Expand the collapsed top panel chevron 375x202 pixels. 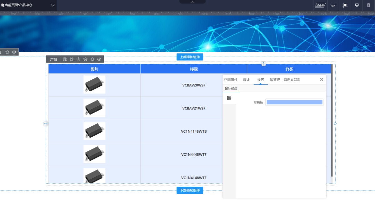coord(192,2)
